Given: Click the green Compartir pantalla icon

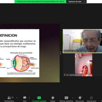Looking at the screenshot, I should (x=39, y=98).
